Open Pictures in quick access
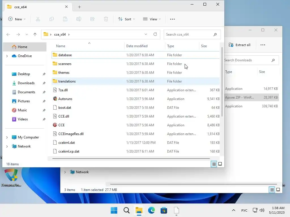The height and width of the screenshot is (217, 290). [24, 101]
